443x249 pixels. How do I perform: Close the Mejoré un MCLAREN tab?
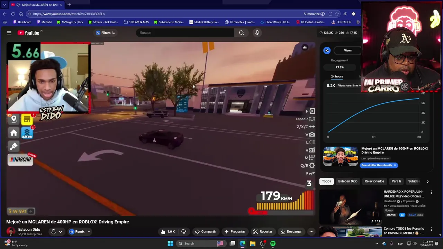pyautogui.click(x=61, y=4)
